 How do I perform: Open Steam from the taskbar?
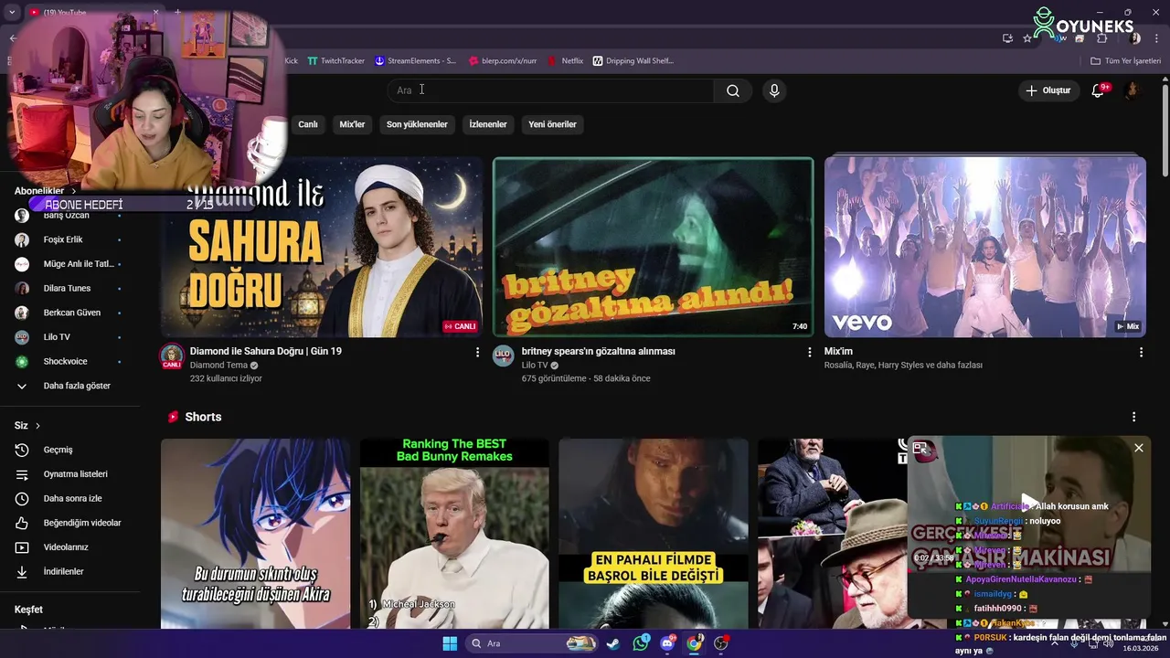613,643
